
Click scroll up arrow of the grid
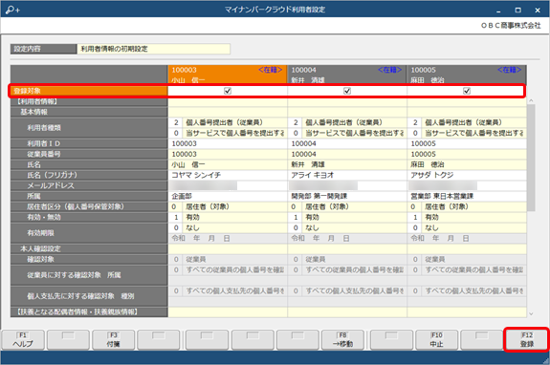coord(531,101)
